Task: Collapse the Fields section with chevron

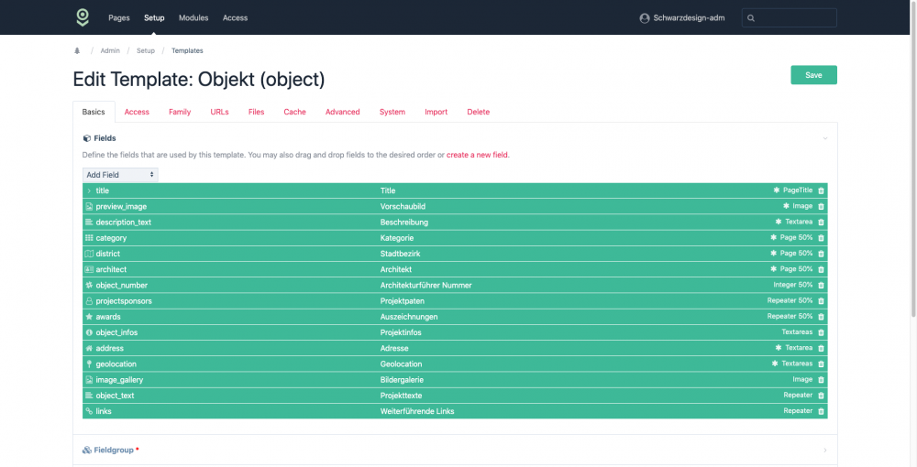Action: (824, 138)
